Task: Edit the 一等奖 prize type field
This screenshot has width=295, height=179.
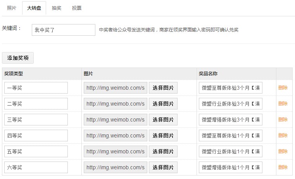Action: 36,88
